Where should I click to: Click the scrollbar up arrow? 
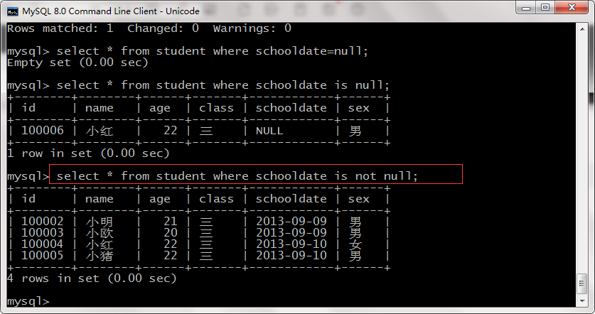582,29
